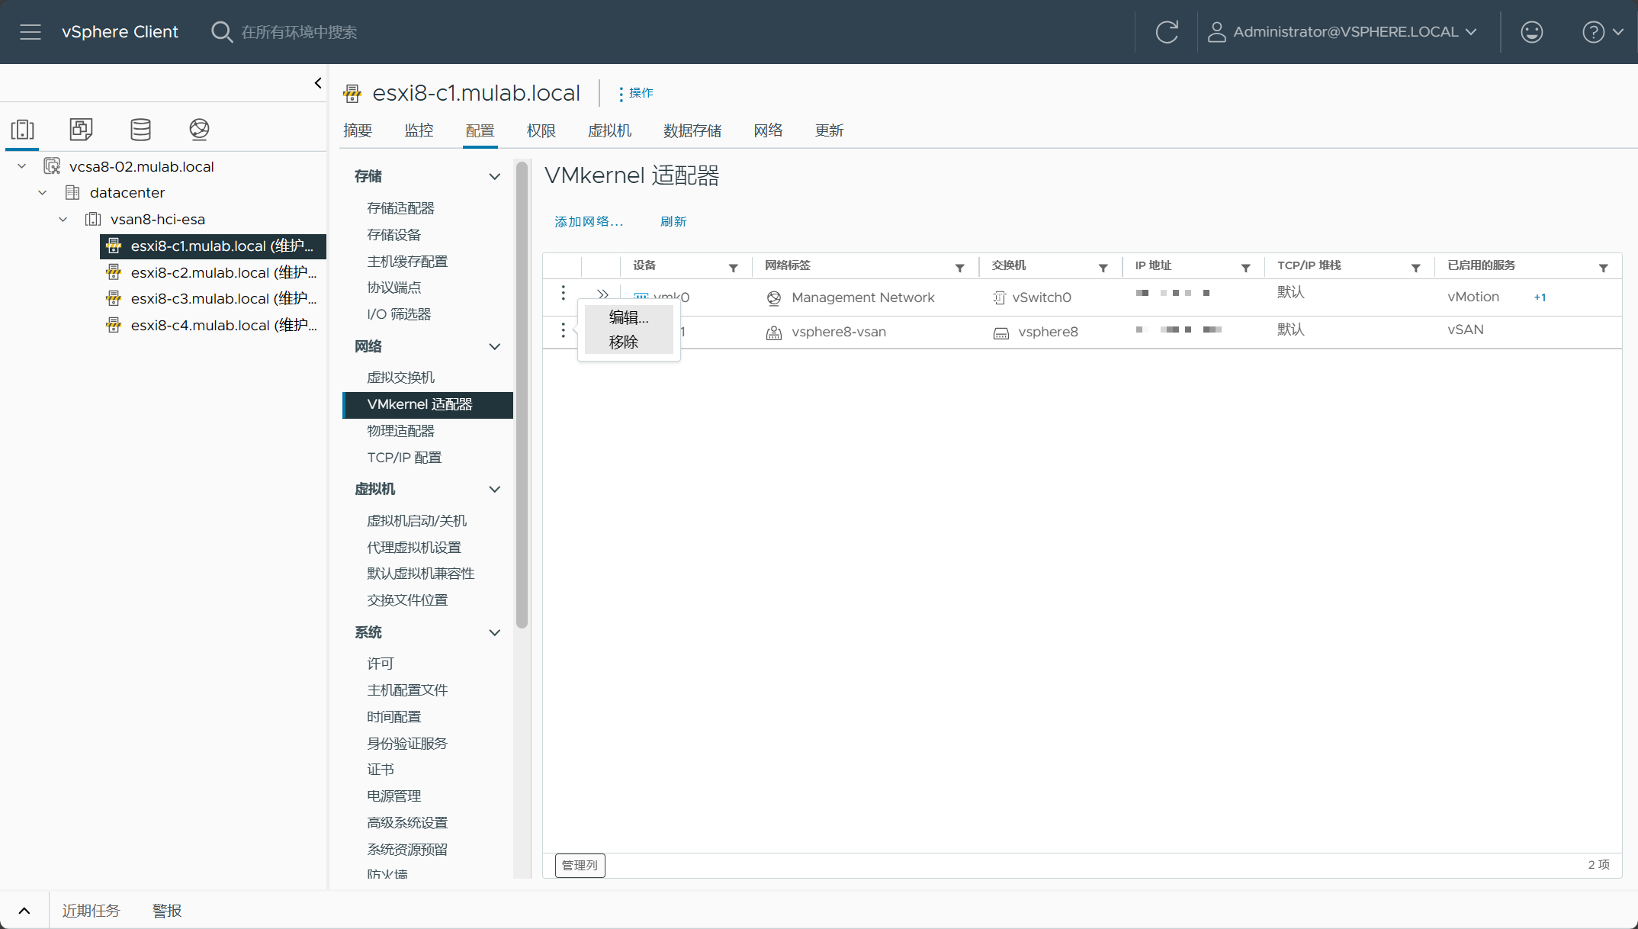Filter the 设备 column

733,268
